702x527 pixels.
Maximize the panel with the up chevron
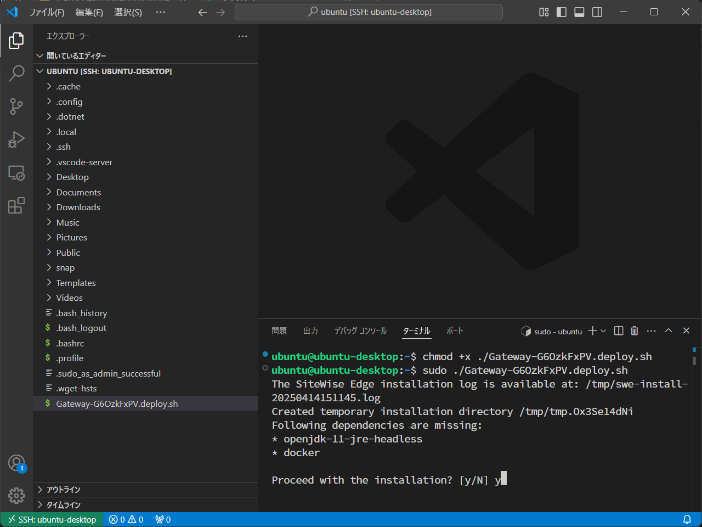(x=669, y=330)
